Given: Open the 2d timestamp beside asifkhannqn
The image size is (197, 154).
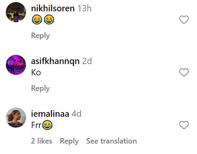Looking at the screenshot, I should [87, 61].
